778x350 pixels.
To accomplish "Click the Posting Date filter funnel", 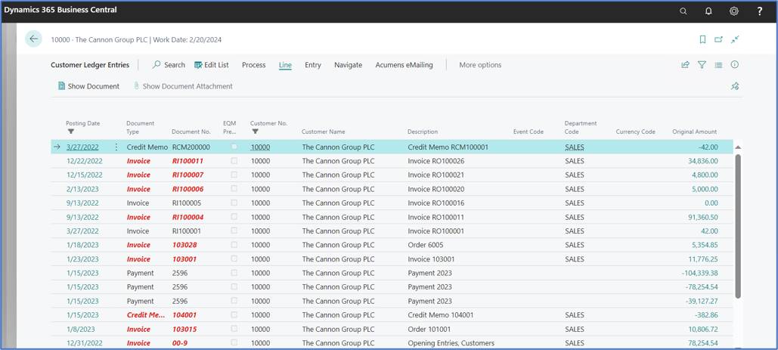I will [70, 132].
